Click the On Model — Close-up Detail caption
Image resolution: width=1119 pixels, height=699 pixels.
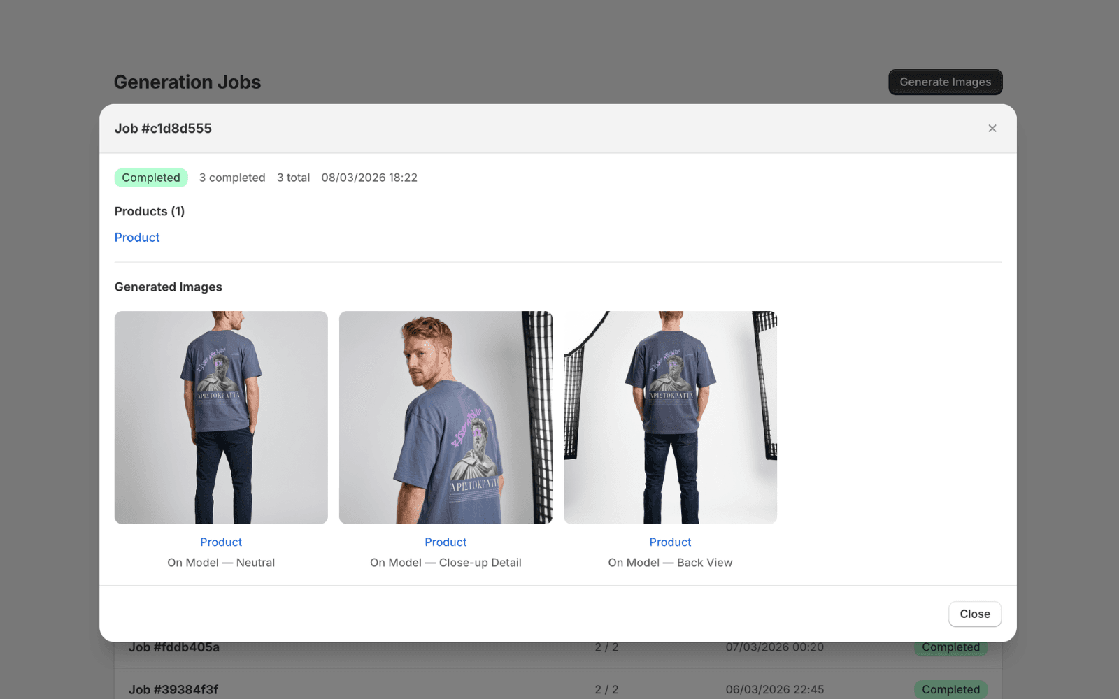446,563
